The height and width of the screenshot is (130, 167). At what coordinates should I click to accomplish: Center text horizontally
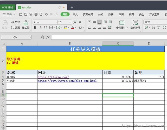pos(94,27)
